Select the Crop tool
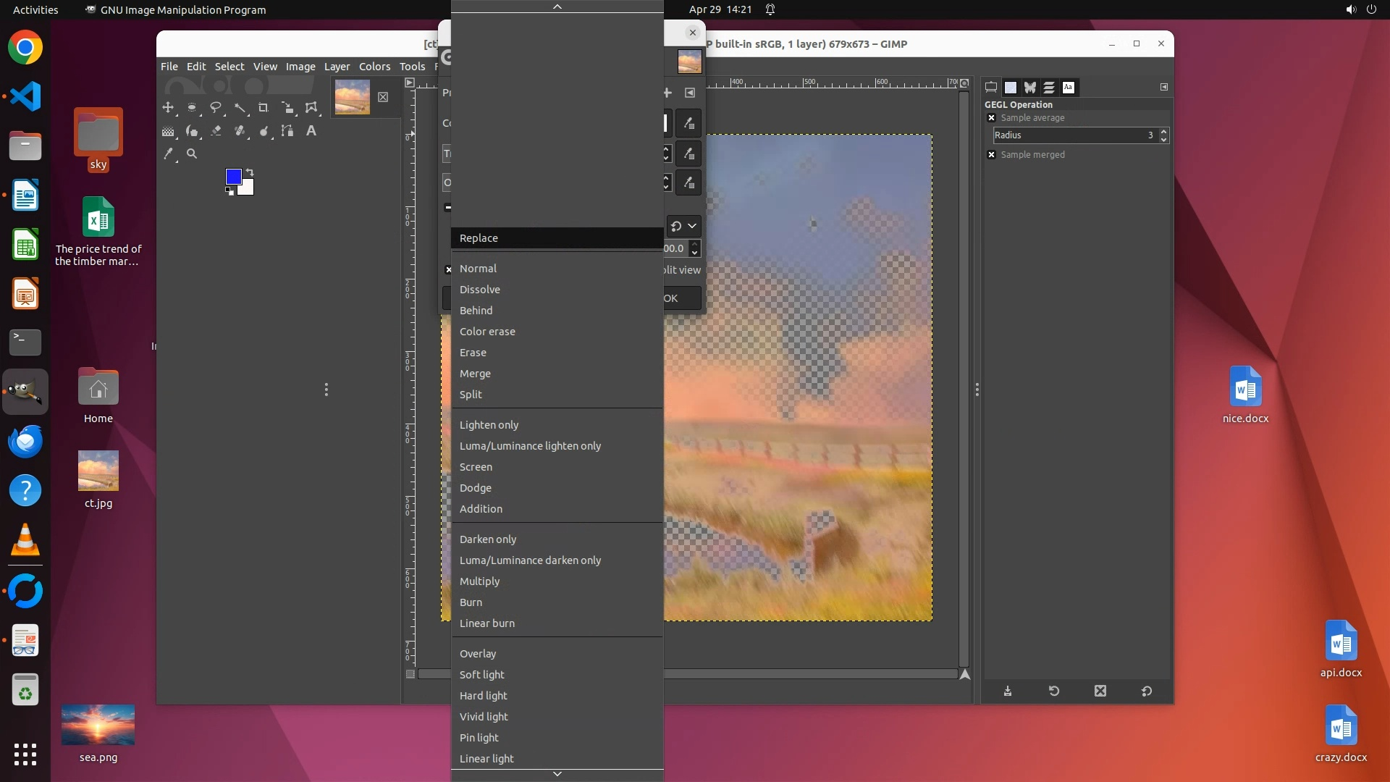1390x782 pixels. pyautogui.click(x=264, y=108)
